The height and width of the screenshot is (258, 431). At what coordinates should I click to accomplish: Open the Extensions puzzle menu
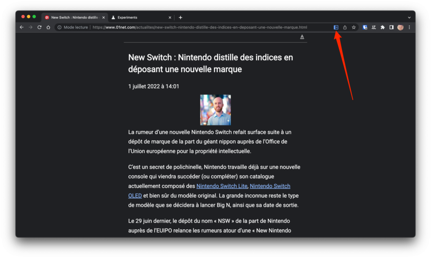[382, 27]
